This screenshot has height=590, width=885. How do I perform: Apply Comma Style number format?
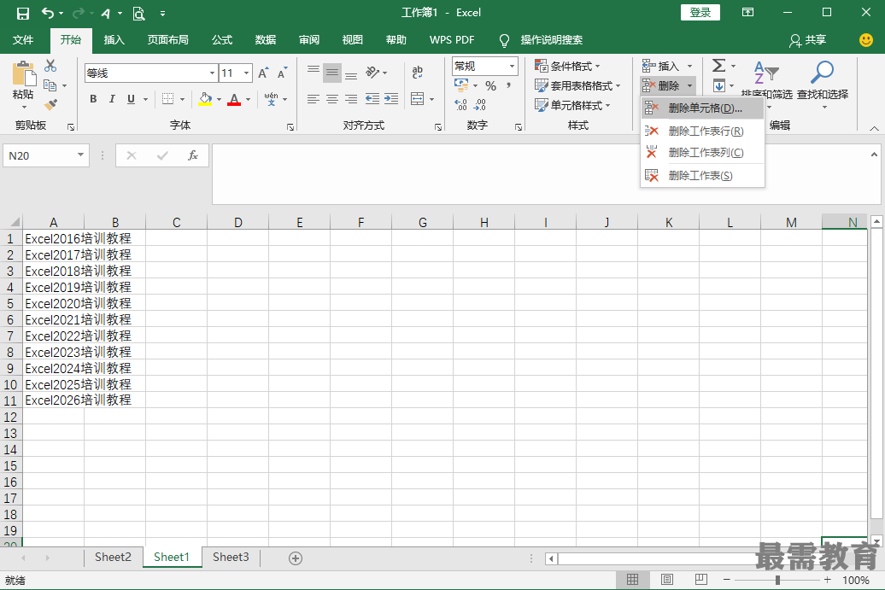click(x=509, y=85)
